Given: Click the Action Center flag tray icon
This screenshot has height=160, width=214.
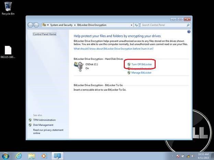Looking at the screenshot, I should point(178,156).
